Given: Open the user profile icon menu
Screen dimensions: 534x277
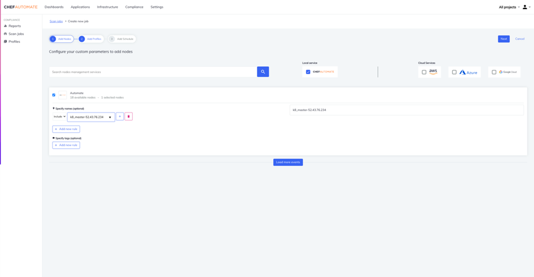Looking at the screenshot, I should point(526,7).
